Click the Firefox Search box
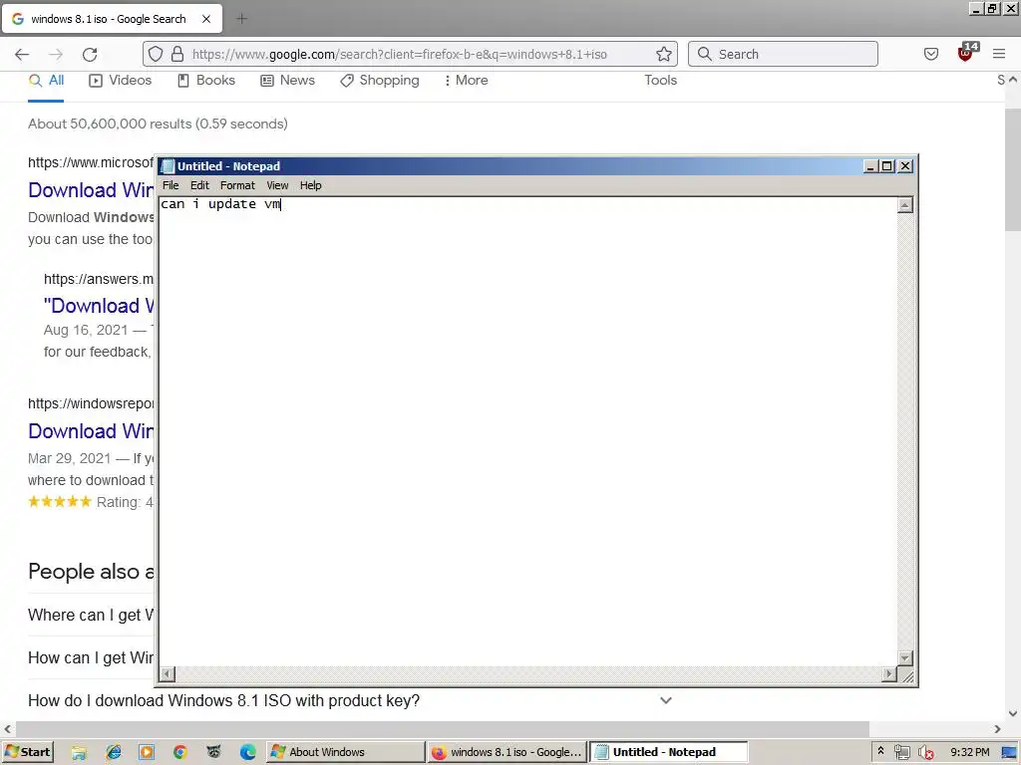1021x765 pixels. 783,54
